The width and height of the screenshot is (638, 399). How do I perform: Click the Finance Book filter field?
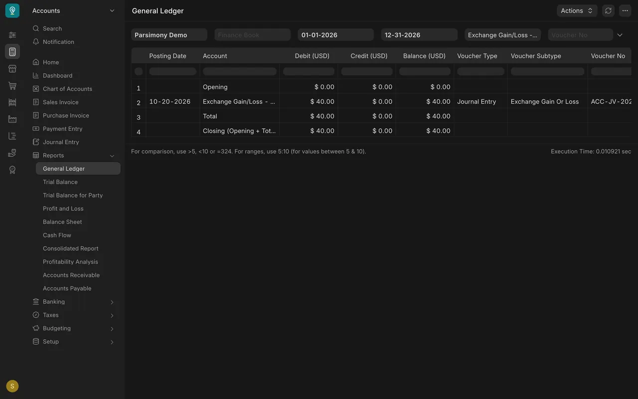tap(253, 35)
